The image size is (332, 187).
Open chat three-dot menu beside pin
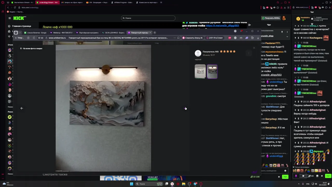click(x=287, y=32)
